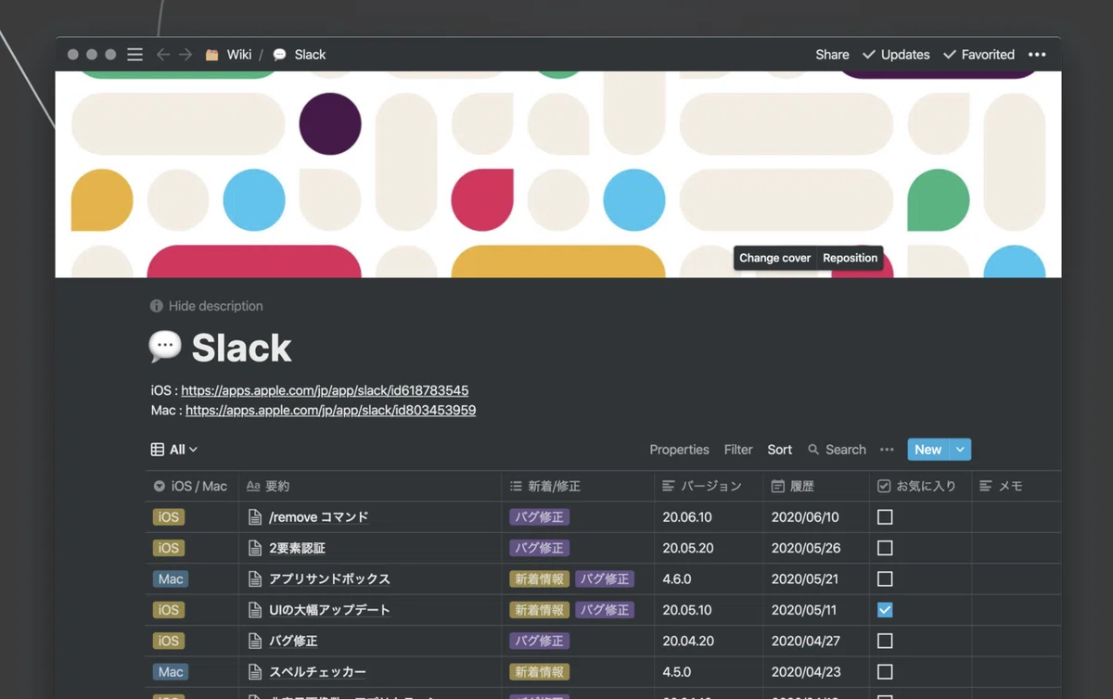
Task: Open the database three-dot more menu
Action: tap(887, 450)
